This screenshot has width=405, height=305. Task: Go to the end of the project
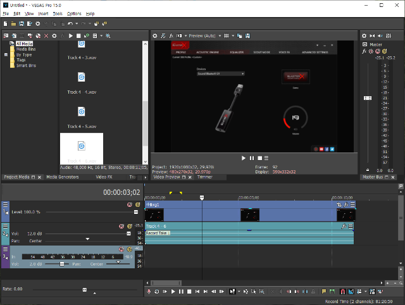pyautogui.click(x=205, y=292)
